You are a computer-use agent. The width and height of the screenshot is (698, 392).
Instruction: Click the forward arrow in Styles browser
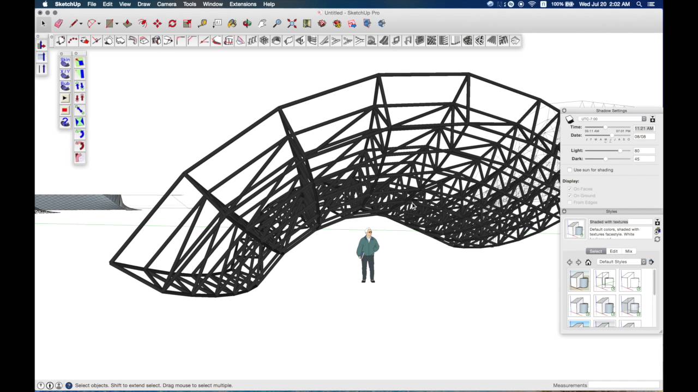[x=579, y=262]
